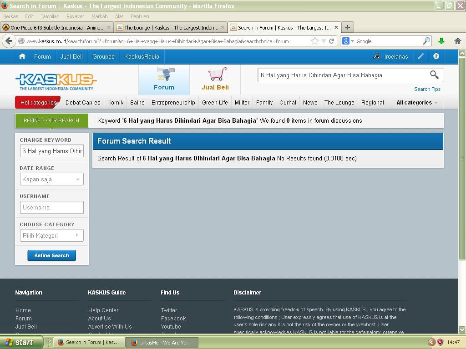This screenshot has width=466, height=349.
Task: Click the iroelanas username
Action: [x=396, y=56]
